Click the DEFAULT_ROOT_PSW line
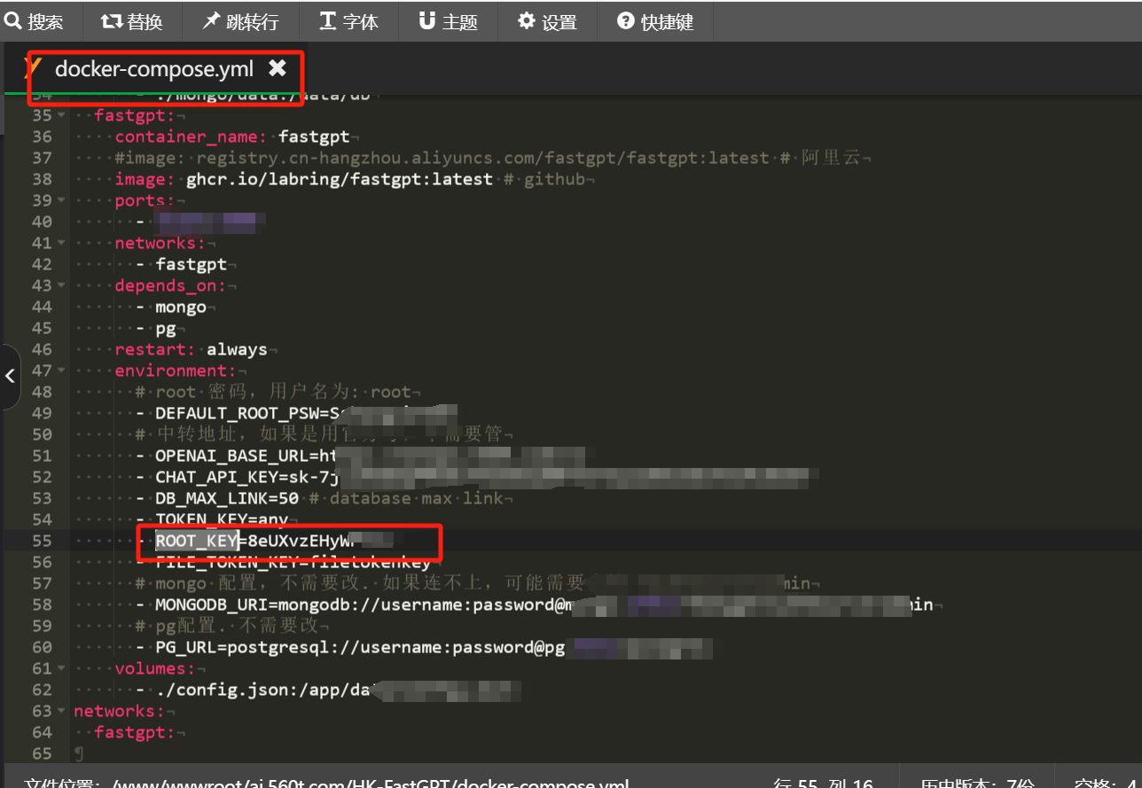 296,413
